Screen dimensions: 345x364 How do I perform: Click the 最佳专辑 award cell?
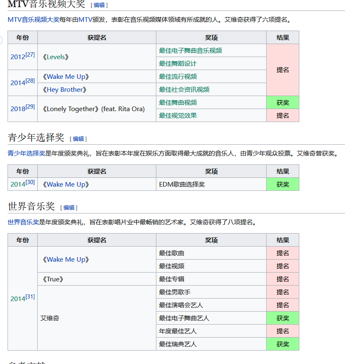[211, 279]
